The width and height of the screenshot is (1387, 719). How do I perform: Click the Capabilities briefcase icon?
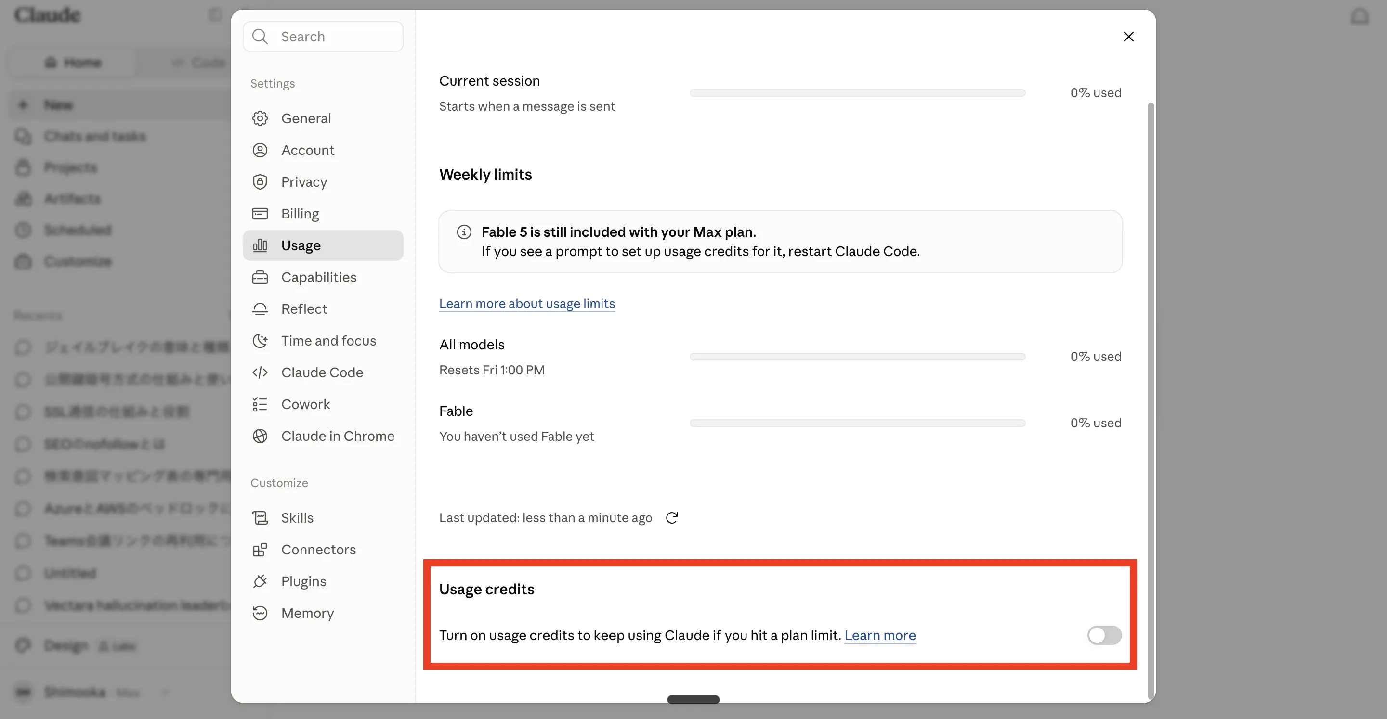pos(260,277)
